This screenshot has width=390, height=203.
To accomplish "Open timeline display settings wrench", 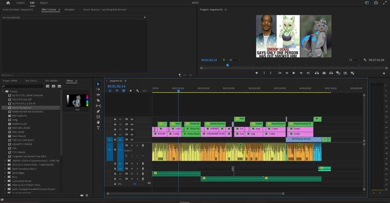I will [138, 91].
